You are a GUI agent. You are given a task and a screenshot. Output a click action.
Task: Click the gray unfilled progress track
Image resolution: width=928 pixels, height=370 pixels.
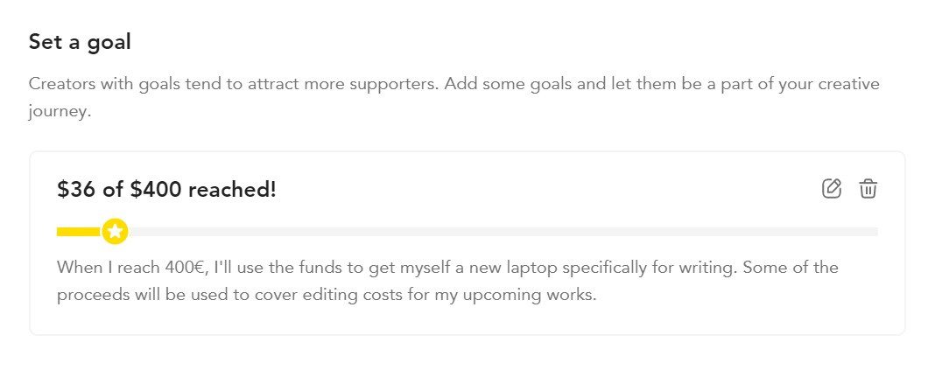(x=503, y=232)
